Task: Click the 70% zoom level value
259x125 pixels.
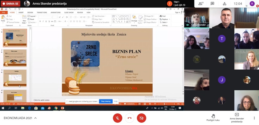Action: [178, 104]
